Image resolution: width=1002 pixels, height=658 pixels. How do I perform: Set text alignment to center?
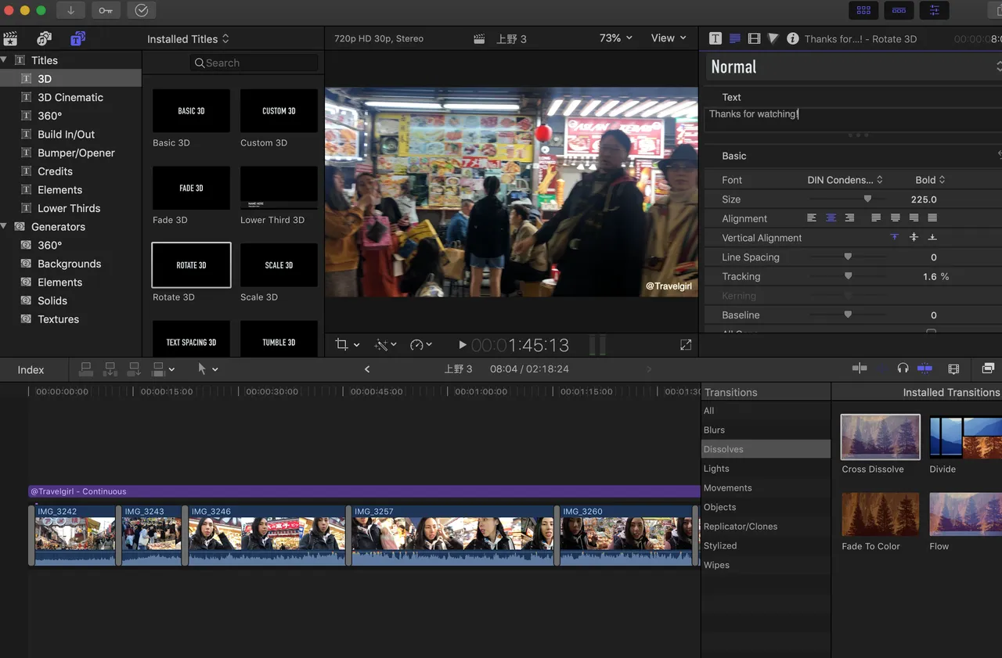(831, 218)
